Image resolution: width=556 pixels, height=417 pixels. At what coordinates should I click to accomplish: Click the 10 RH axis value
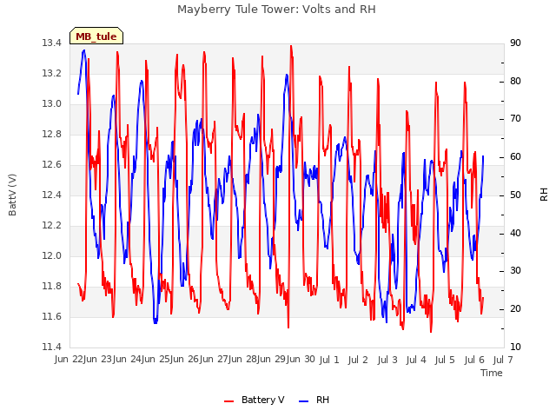[x=515, y=347]
